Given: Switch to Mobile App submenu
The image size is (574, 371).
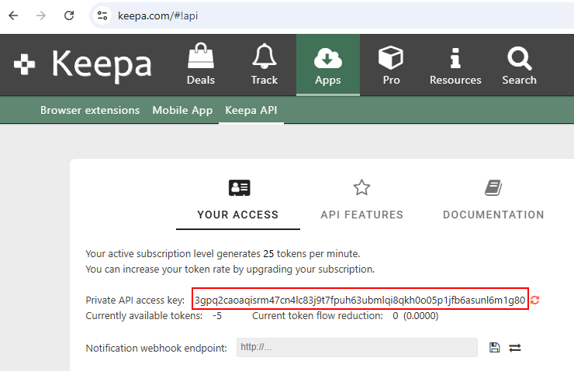Looking at the screenshot, I should pyautogui.click(x=182, y=110).
